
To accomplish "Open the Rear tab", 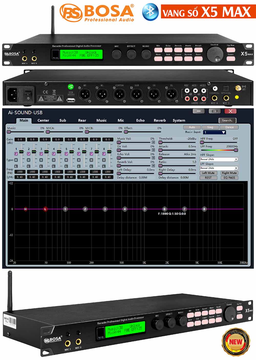I will pos(82,120).
